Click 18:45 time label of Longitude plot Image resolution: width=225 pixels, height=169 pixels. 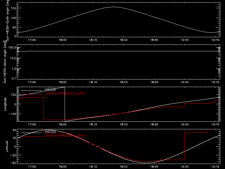[x=154, y=124]
